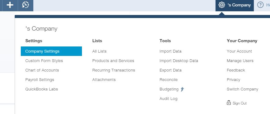Click the Your Company column heading
This screenshot has width=270, height=114.
(x=242, y=41)
